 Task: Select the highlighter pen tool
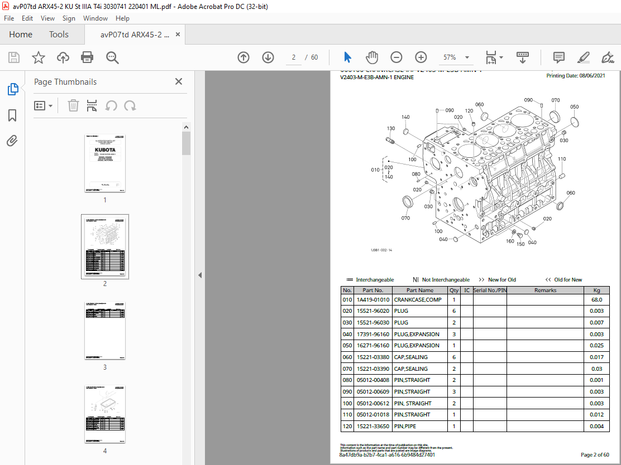click(x=584, y=57)
